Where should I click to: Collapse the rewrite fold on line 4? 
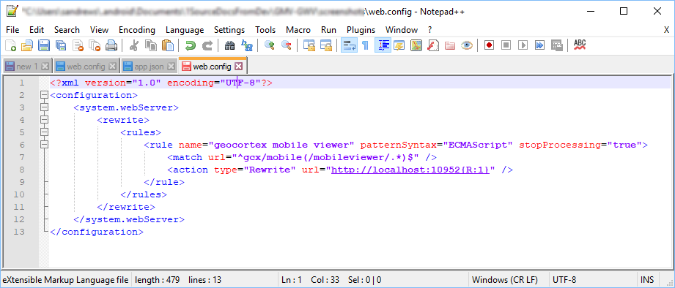(x=43, y=120)
